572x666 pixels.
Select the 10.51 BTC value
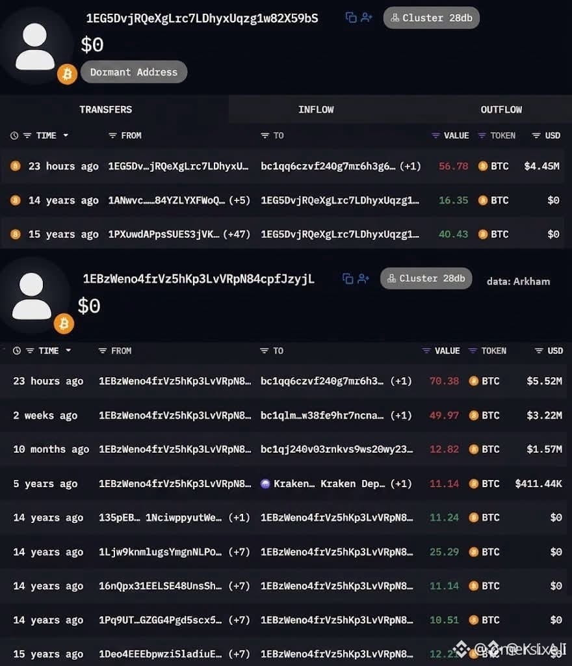(445, 620)
